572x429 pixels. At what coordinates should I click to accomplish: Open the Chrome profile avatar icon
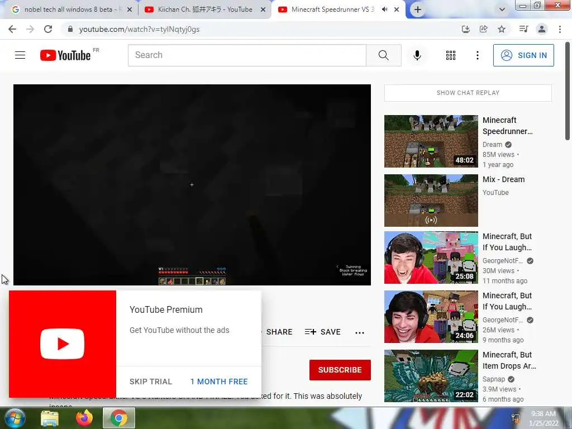coord(542,29)
